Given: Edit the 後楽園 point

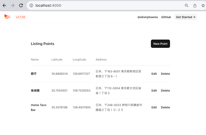Looking at the screenshot, I should click(154, 91).
